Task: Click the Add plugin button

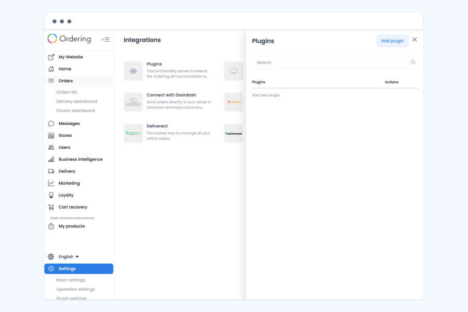Action: pyautogui.click(x=393, y=41)
